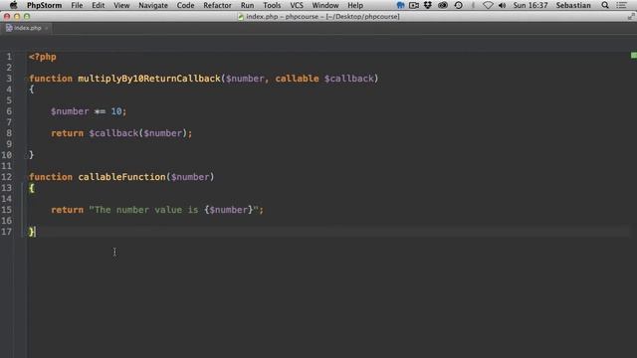The width and height of the screenshot is (637, 358).
Task: Click the return keyword on line 15
Action: (x=67, y=210)
